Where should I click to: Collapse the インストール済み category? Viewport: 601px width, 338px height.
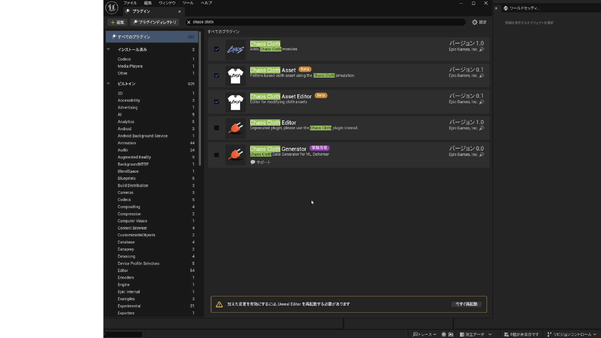(x=108, y=49)
